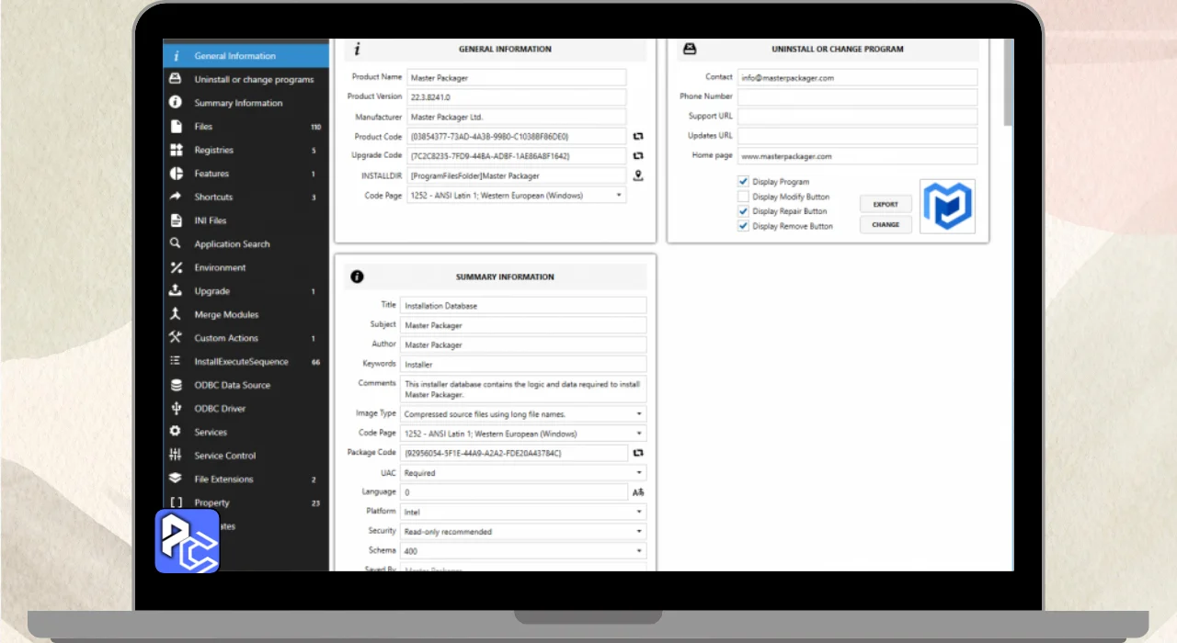
Task: Toggle Display Repair Button checkbox
Action: point(743,211)
